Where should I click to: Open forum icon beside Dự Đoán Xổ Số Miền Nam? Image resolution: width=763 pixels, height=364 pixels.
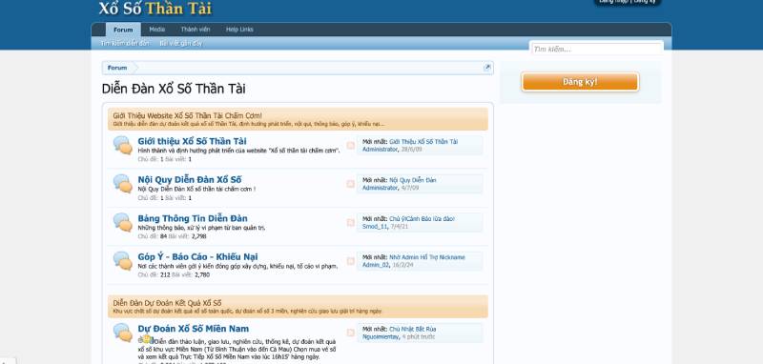(123, 333)
